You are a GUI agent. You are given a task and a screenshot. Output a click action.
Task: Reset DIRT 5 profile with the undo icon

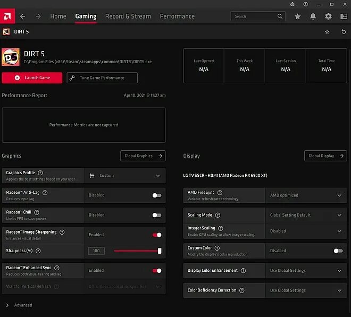point(344,32)
